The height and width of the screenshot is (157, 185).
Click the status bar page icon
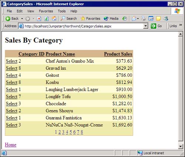(4, 153)
